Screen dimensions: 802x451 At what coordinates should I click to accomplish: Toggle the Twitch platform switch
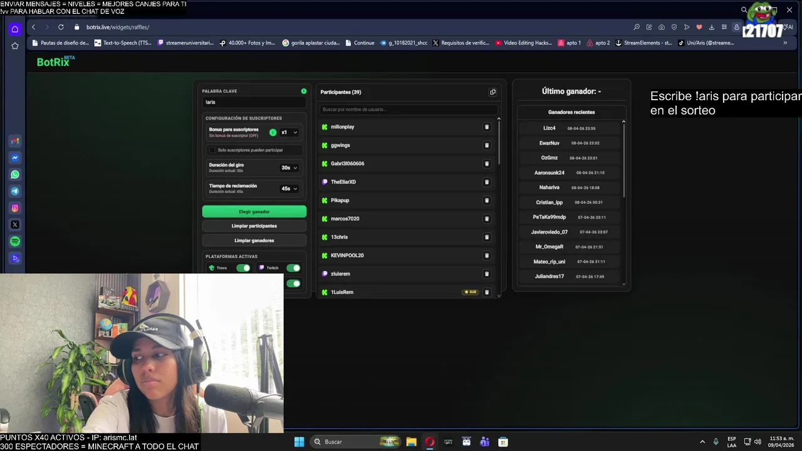click(x=293, y=268)
